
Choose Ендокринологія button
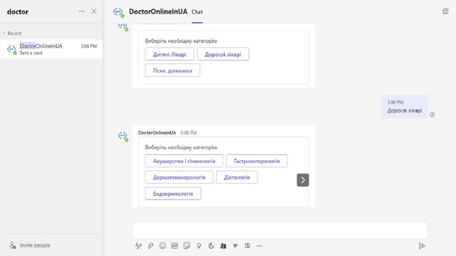coord(173,193)
